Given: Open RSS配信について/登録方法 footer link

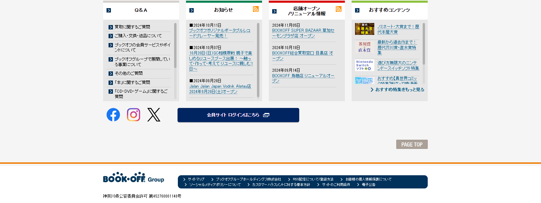Looking at the screenshot, I should click(x=313, y=179).
